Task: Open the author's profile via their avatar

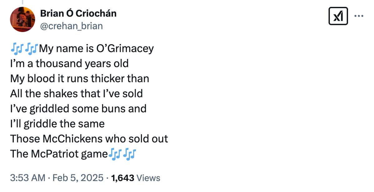Action: point(23,19)
